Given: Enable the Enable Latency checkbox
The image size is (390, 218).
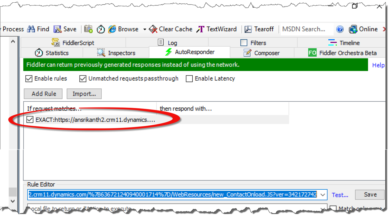Looking at the screenshot, I should pyautogui.click(x=189, y=79).
